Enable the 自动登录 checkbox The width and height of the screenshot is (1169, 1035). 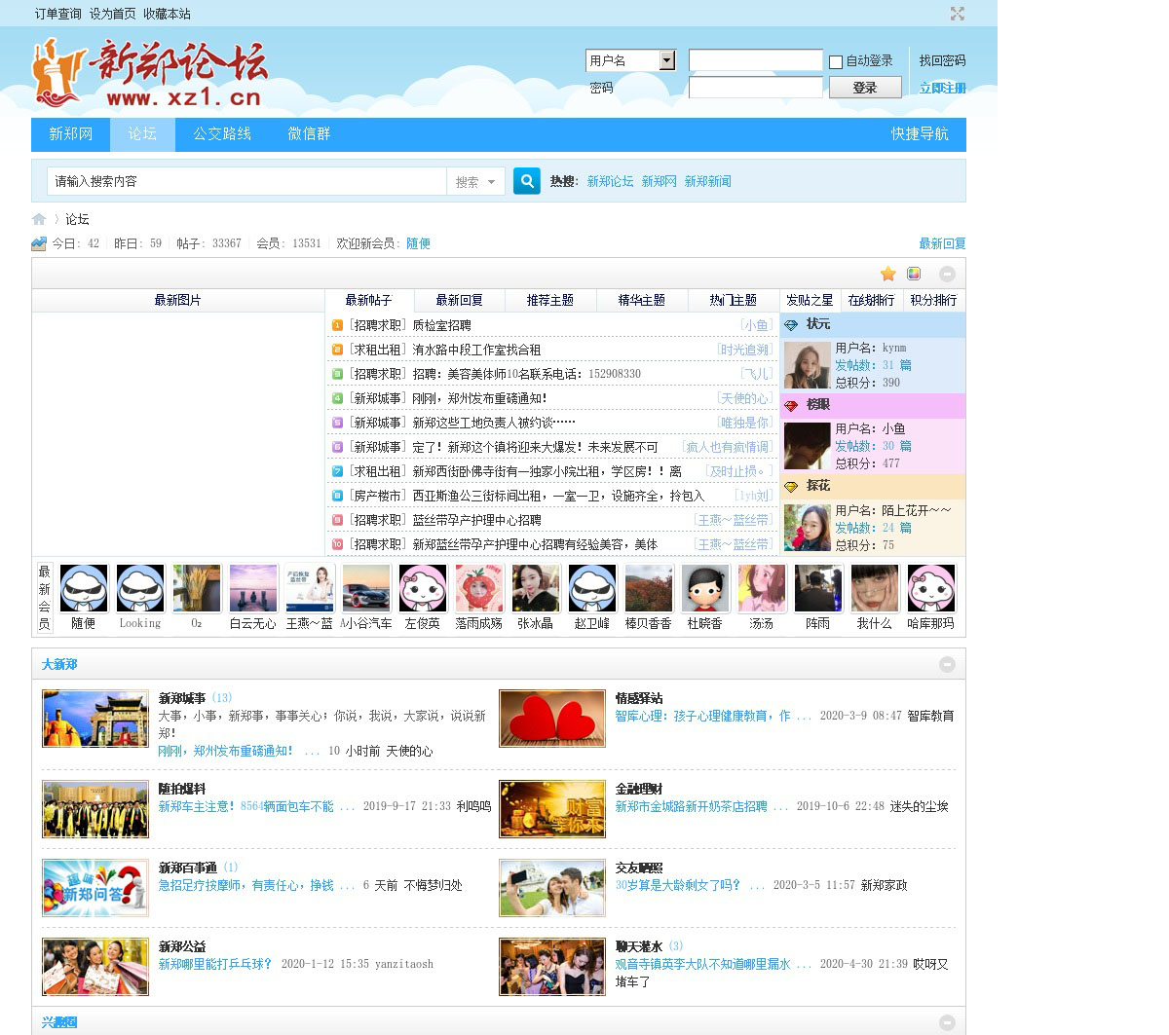point(836,62)
